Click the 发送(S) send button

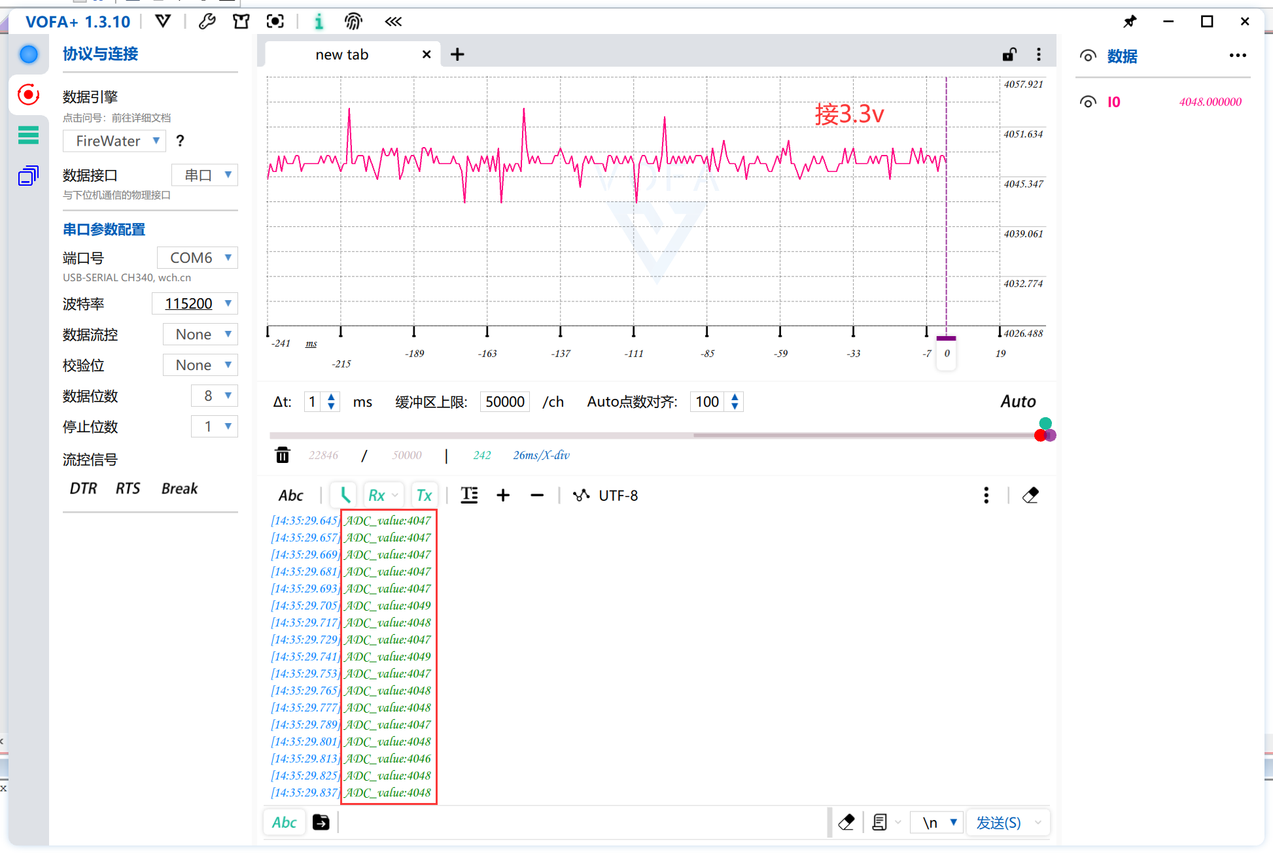[x=998, y=822]
